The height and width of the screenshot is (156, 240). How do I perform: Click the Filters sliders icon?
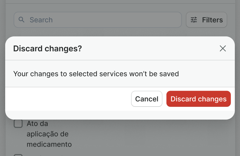pos(194,20)
